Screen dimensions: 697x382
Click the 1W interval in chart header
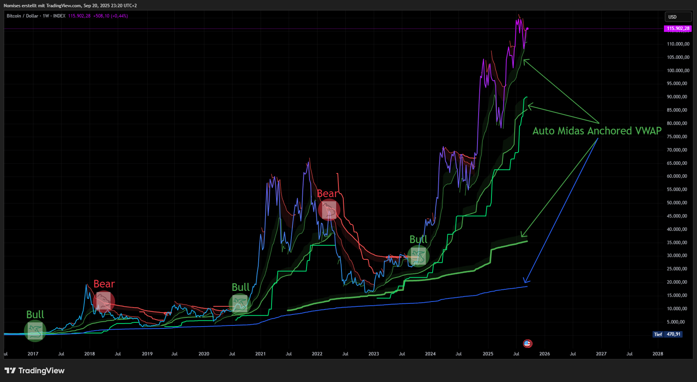point(46,16)
